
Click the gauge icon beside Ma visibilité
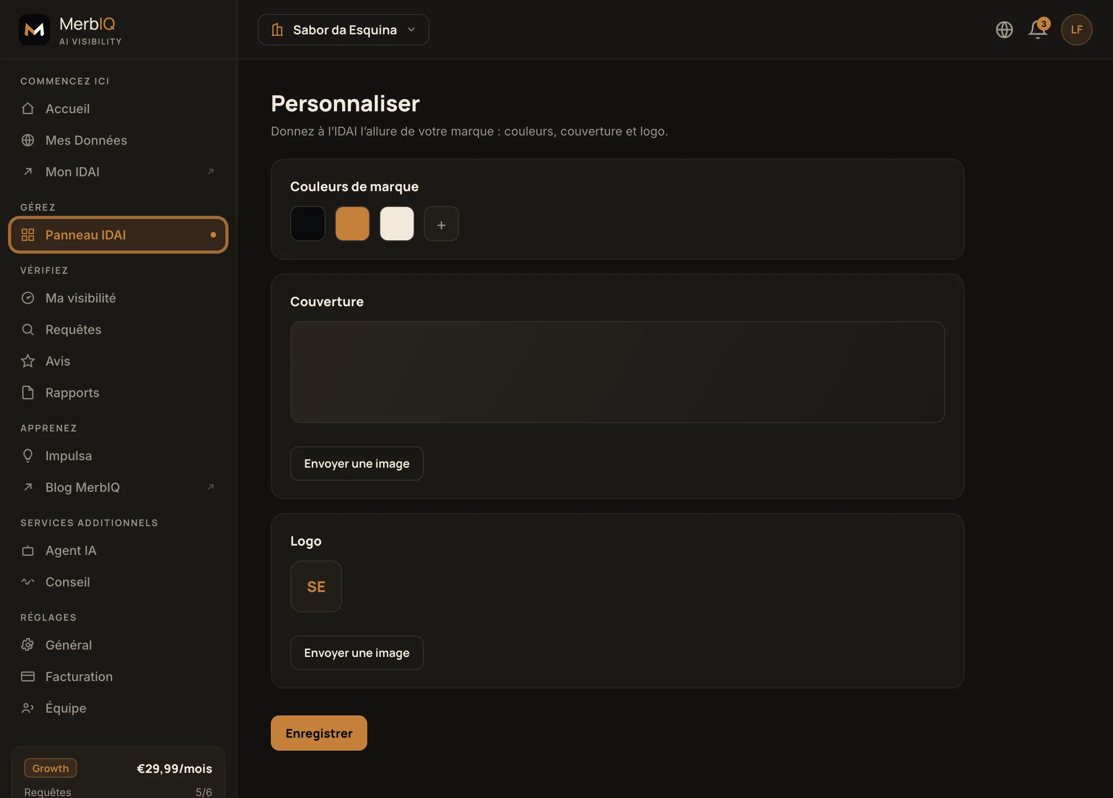(28, 297)
